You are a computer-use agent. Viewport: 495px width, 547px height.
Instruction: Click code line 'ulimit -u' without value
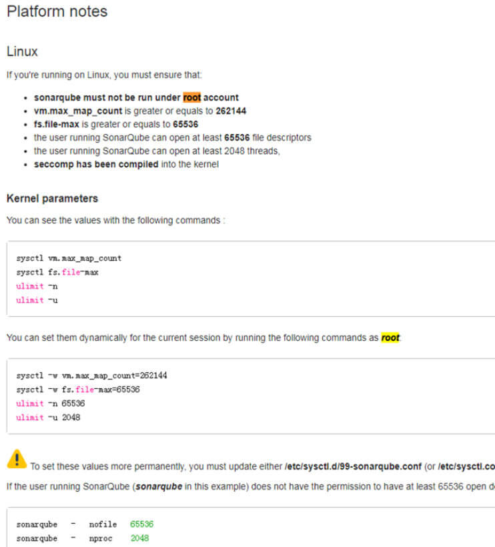37,300
